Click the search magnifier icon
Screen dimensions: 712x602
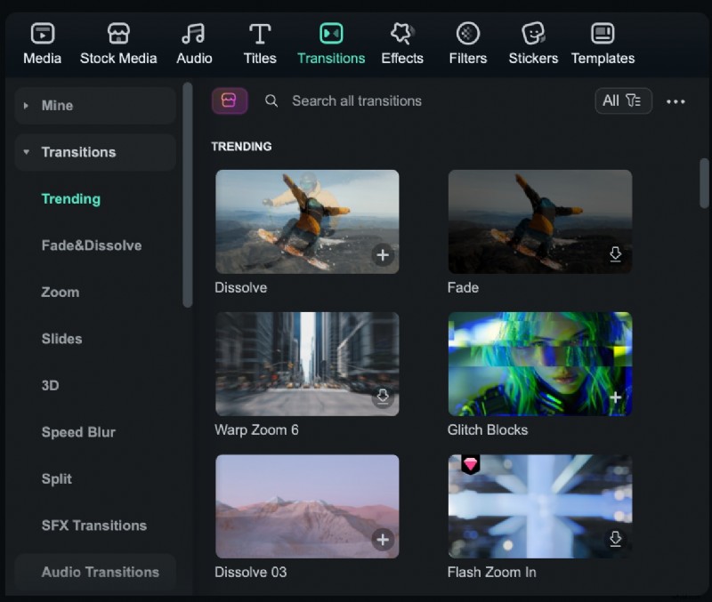[x=271, y=100]
